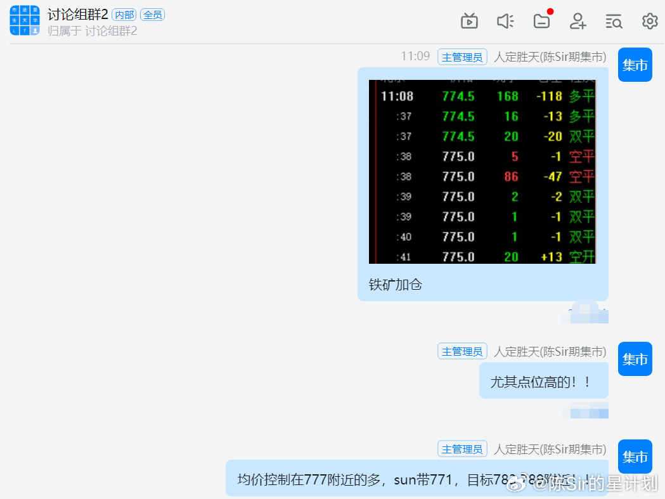Click the 铁矿加仓 caption text

tap(396, 284)
